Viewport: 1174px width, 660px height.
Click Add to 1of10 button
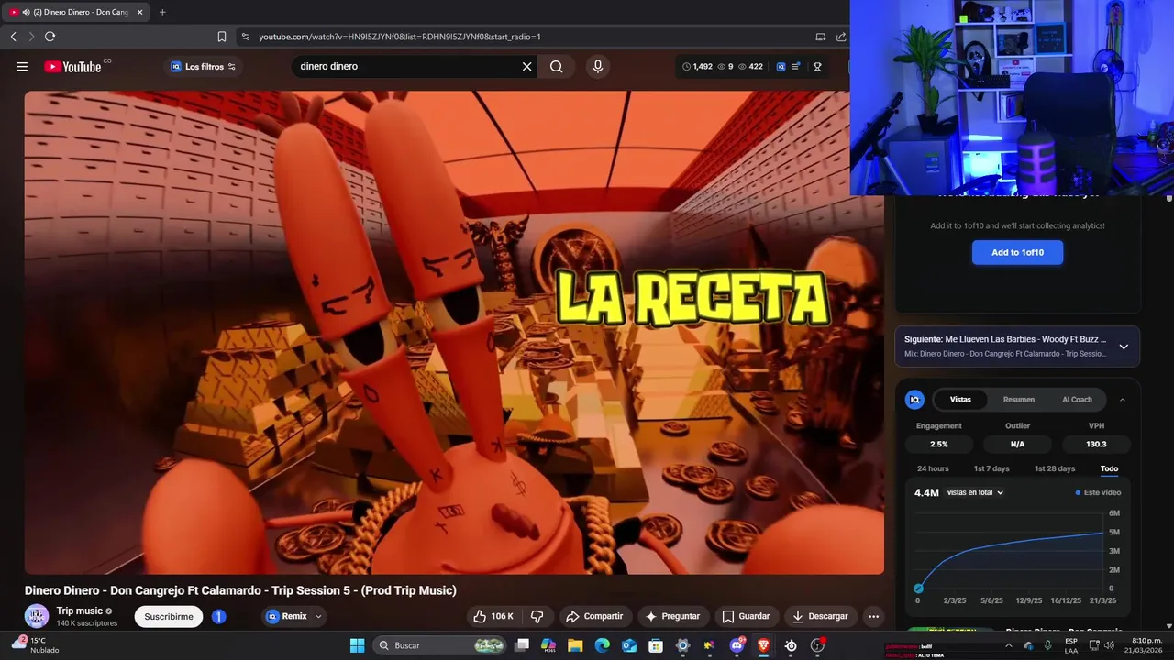click(x=1017, y=252)
